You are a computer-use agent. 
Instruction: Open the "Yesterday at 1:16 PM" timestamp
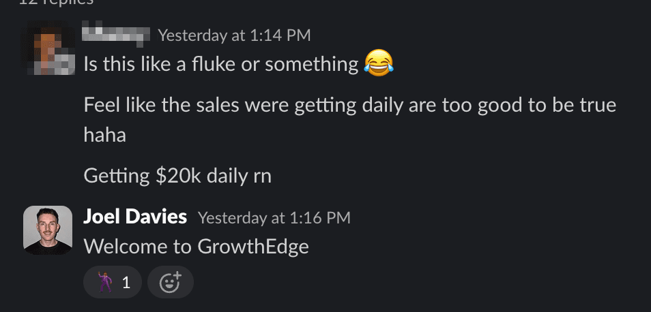pyautogui.click(x=274, y=218)
